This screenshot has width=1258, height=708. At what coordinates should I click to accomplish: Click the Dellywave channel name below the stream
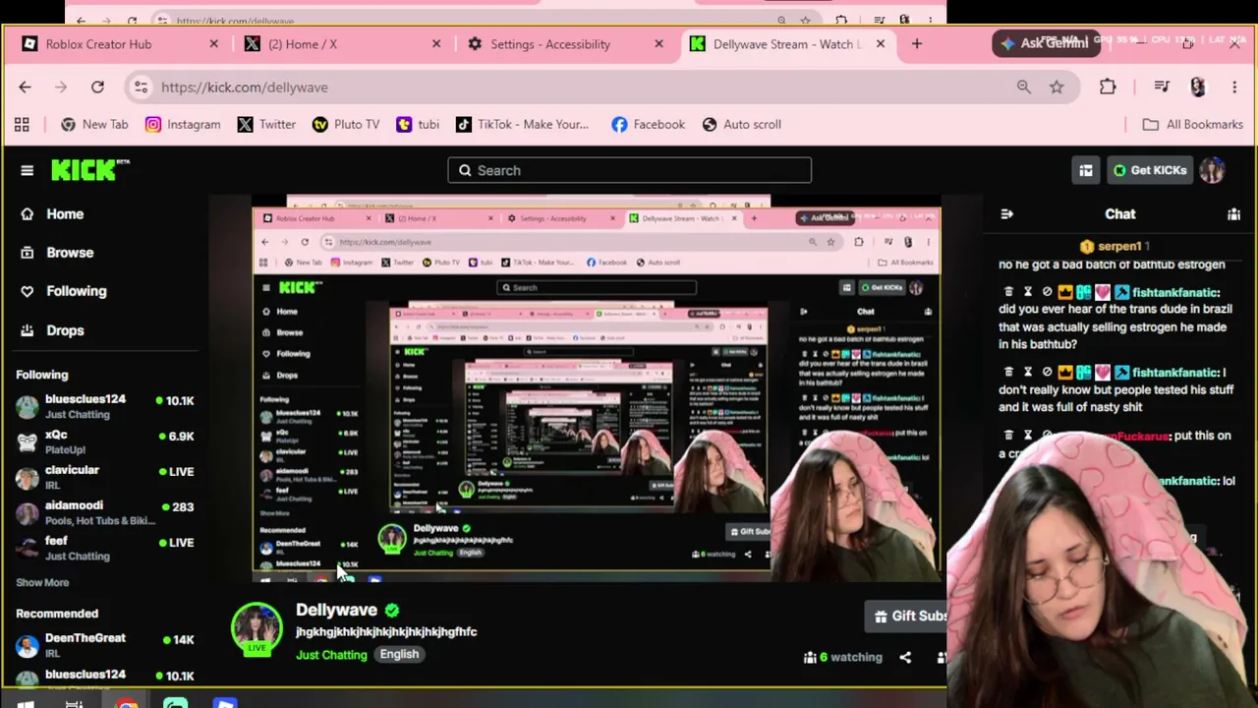point(336,610)
